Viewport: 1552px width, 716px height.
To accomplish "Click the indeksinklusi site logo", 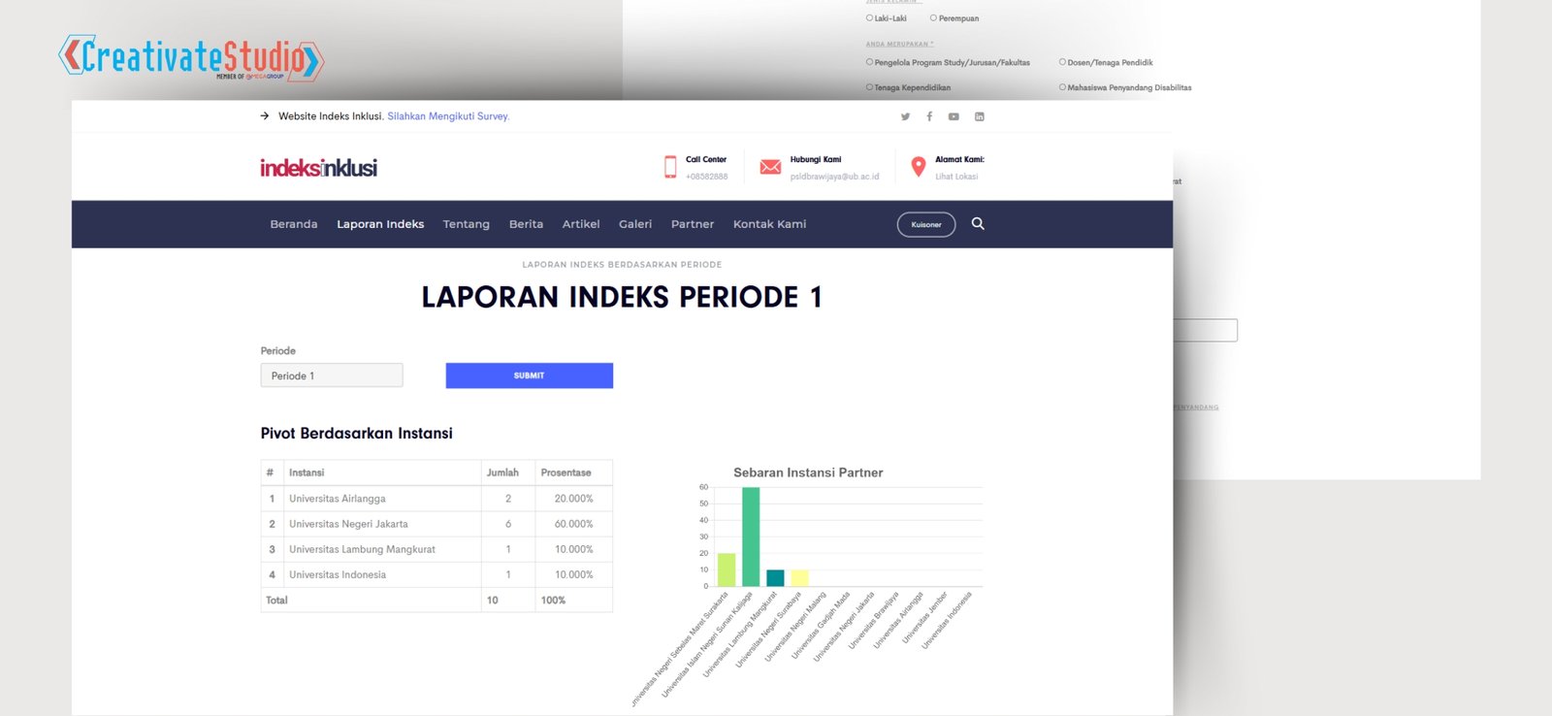I will point(318,168).
